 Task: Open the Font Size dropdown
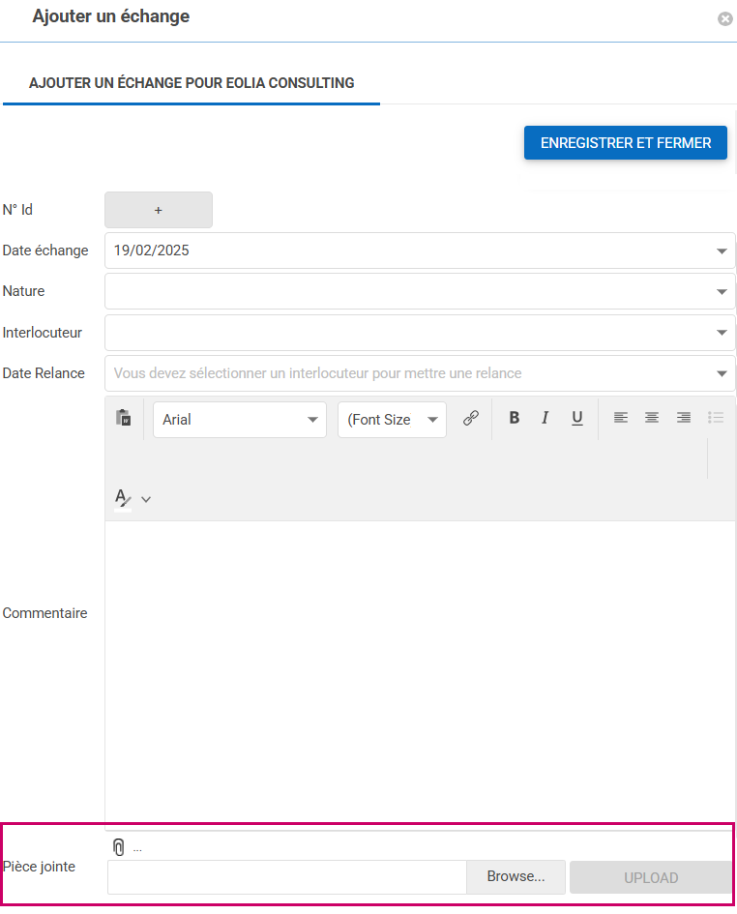tap(392, 420)
